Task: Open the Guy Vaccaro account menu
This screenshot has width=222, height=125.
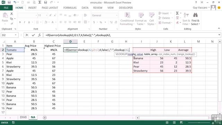Action: 201,8
